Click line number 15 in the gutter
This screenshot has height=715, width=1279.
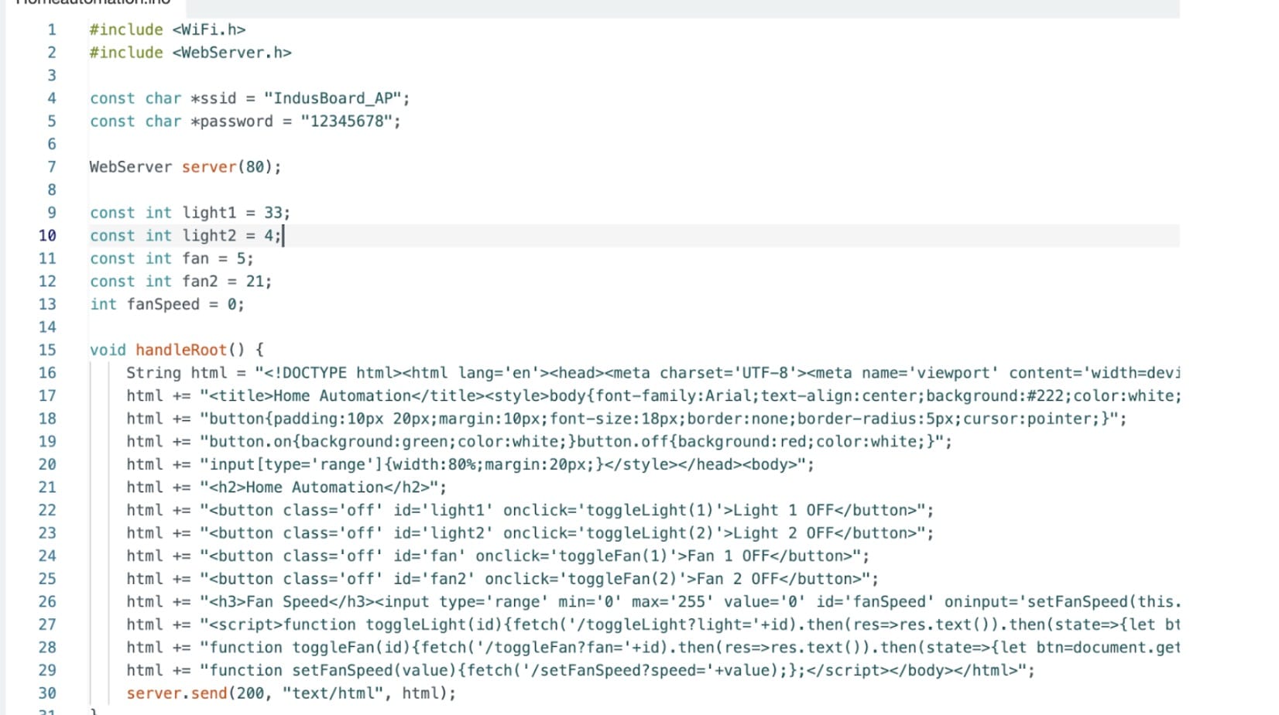point(47,350)
